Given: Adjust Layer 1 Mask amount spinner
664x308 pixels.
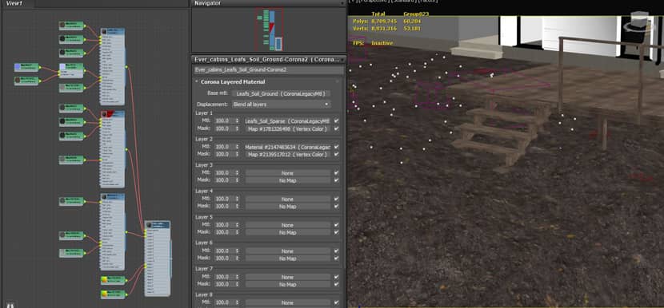Looking at the screenshot, I should (237, 128).
